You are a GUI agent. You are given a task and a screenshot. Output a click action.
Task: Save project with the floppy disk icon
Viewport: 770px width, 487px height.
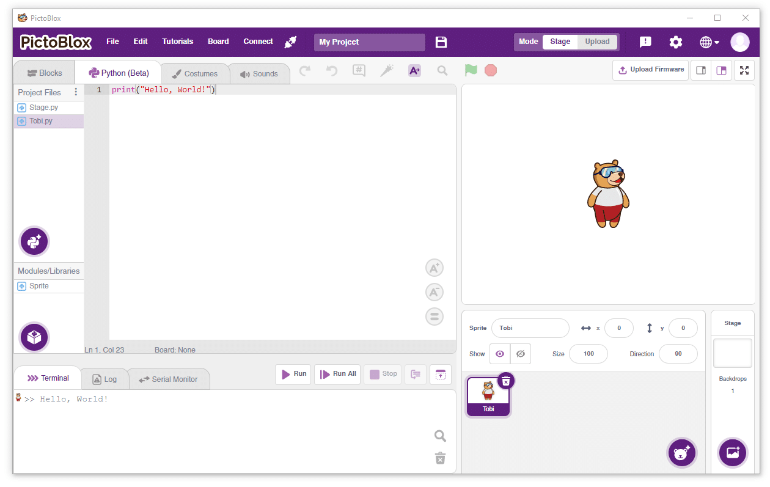441,42
